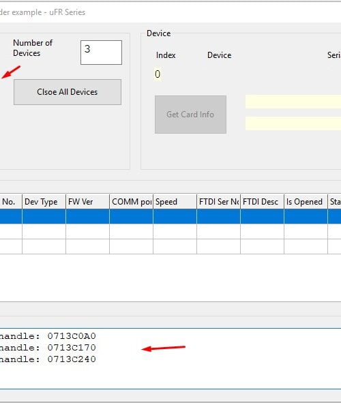
Task: Click the COMM port column header
Action: click(132, 202)
